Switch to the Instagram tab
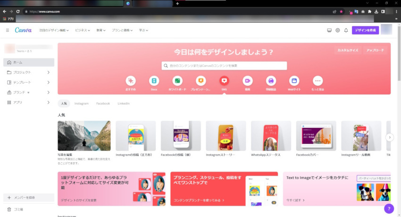This screenshot has width=401, height=217. [x=81, y=103]
